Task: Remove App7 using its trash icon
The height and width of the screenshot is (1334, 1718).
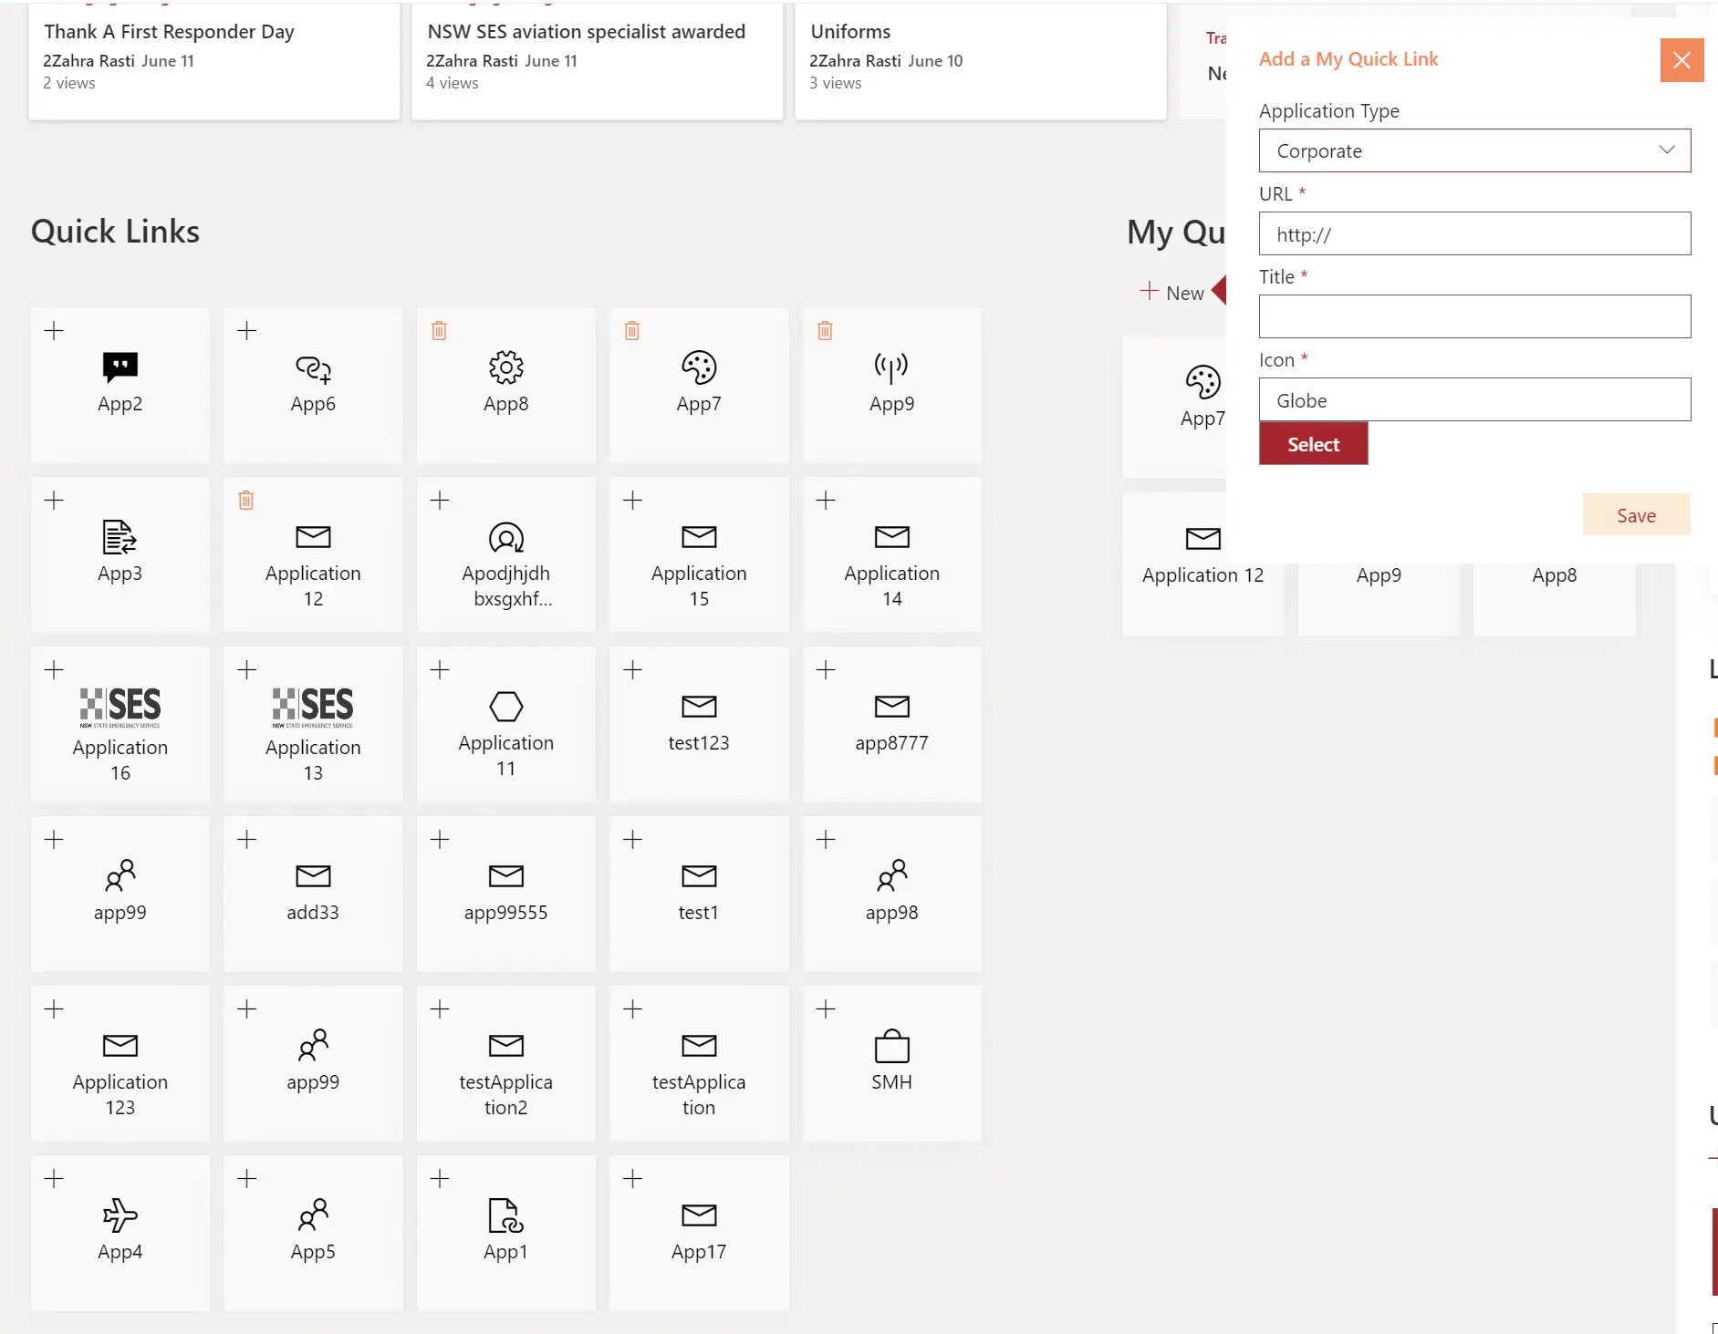Action: click(x=631, y=331)
